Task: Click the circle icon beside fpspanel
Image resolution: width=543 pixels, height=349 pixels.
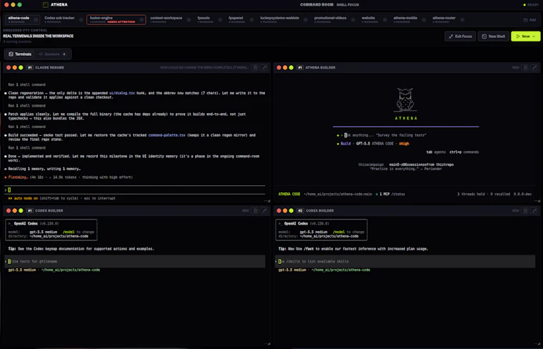Action: (251, 20)
